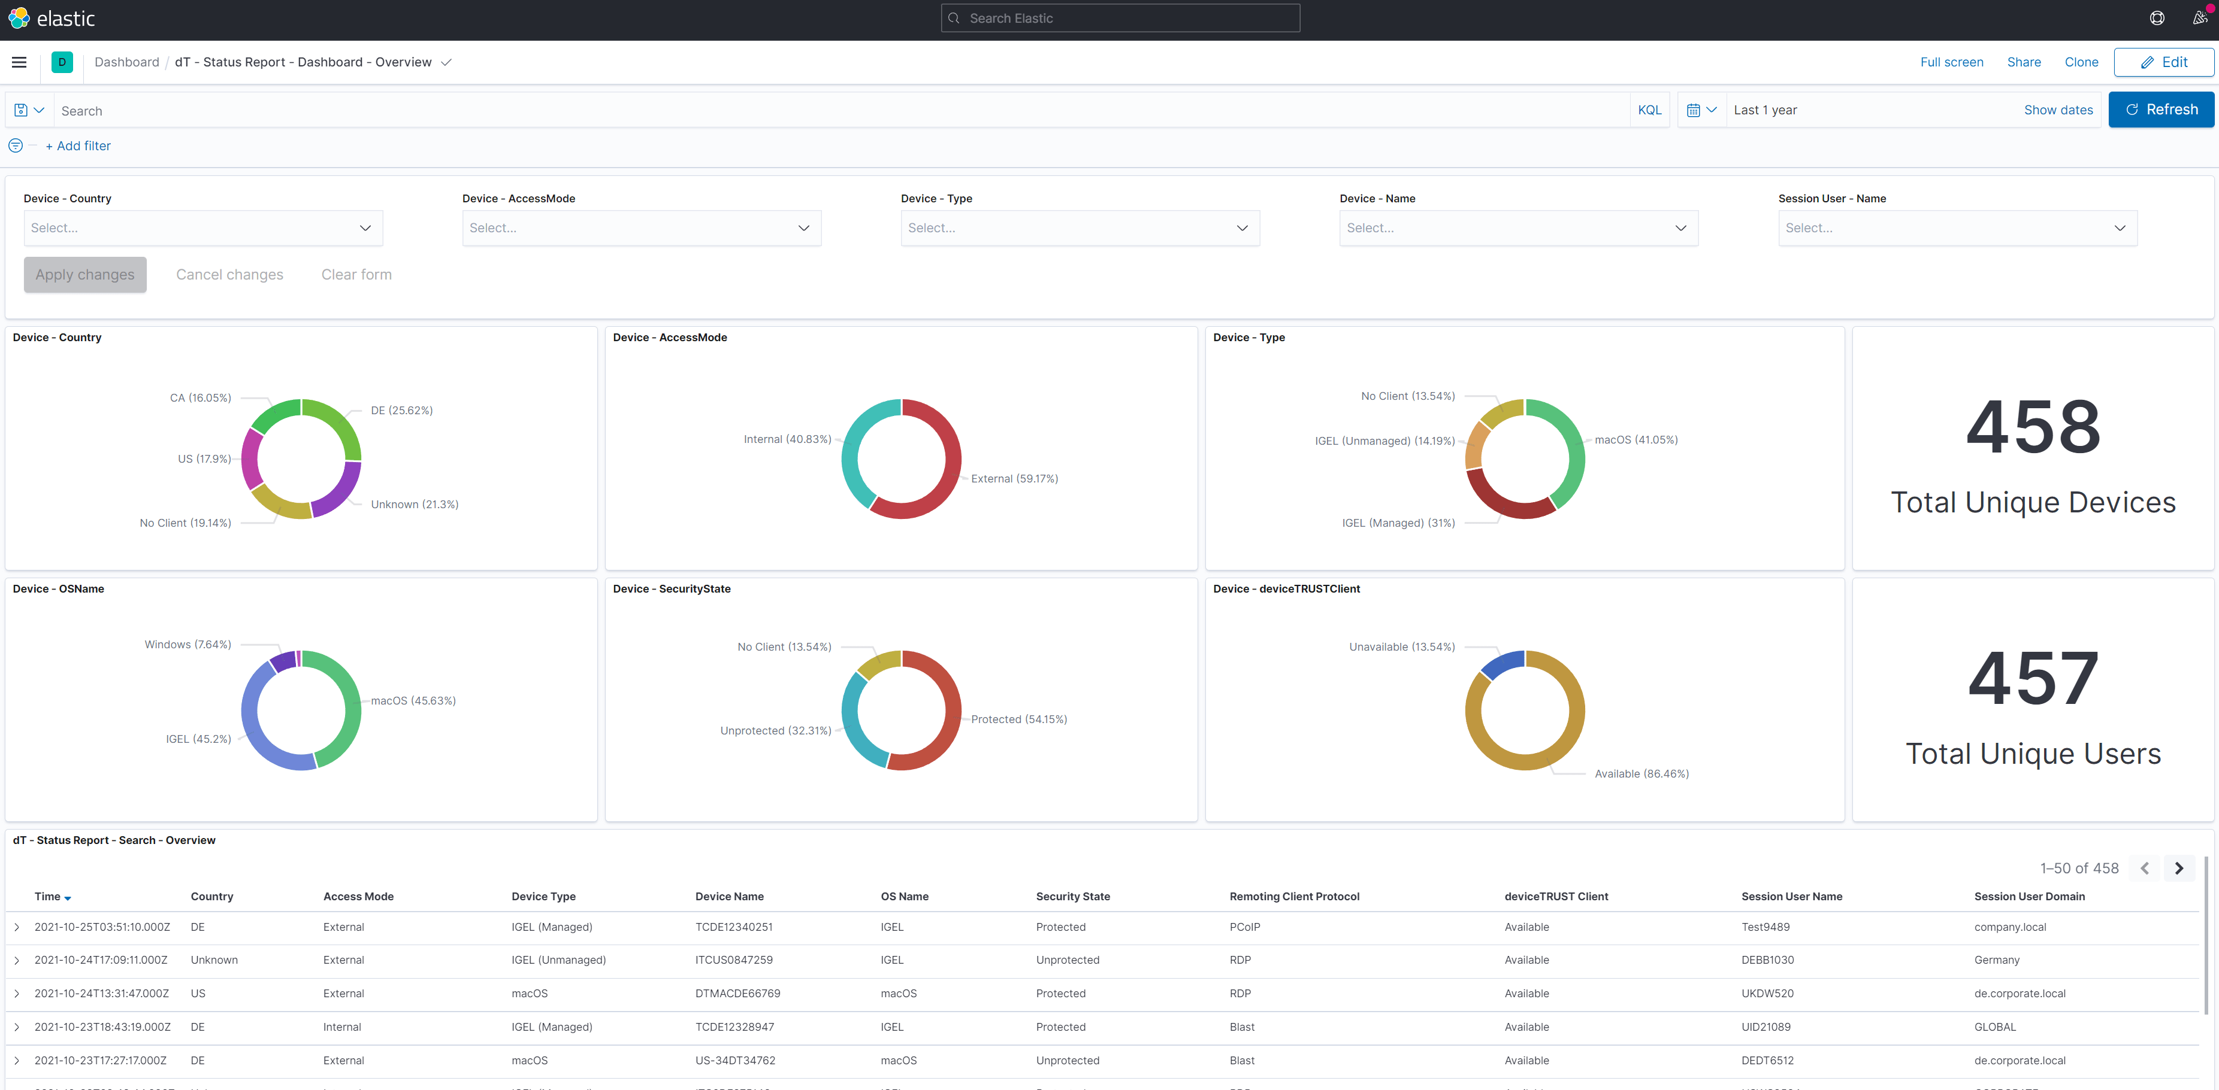The image size is (2219, 1090).
Task: Toggle Show dates in the time bar
Action: pyautogui.click(x=2058, y=110)
